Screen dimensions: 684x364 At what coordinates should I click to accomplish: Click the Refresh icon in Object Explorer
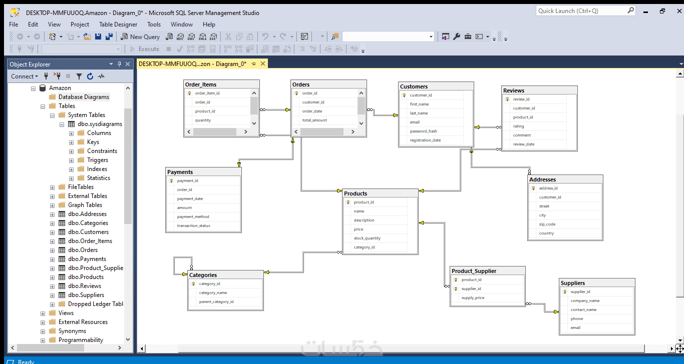click(x=90, y=76)
